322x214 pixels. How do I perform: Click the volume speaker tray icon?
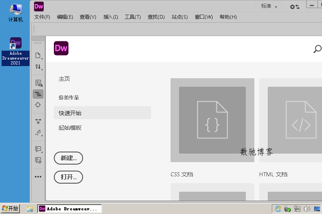(x=307, y=209)
